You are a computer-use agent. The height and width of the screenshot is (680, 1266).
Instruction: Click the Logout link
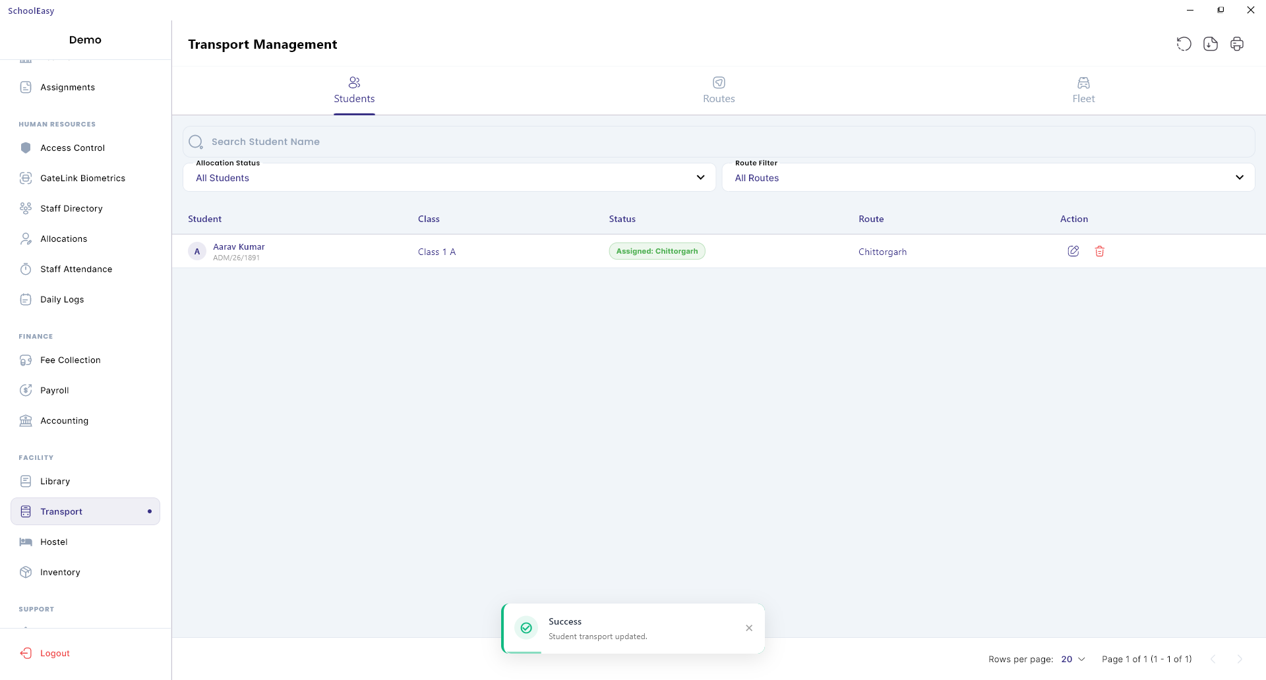(55, 653)
